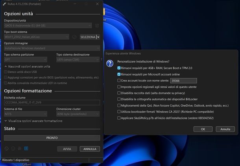Click the 'Opzioni unità' heading

[18, 14]
